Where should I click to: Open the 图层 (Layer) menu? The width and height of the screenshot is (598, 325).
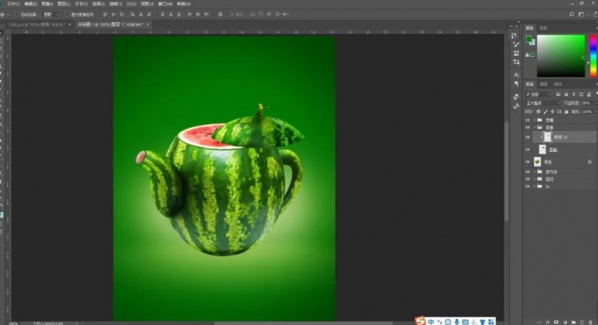coord(64,3)
